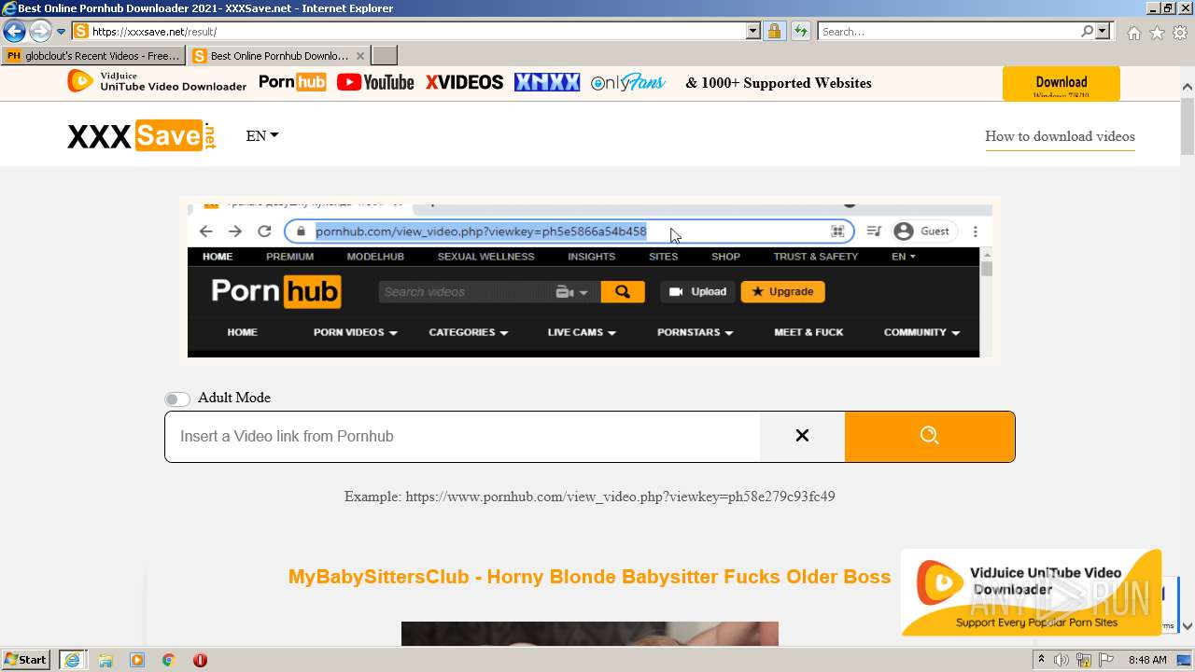Click the Internet Explorer forward arrow button

40,32
